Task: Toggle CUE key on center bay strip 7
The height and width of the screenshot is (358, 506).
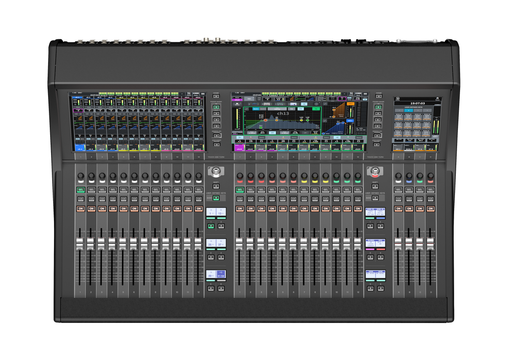Action: point(304,198)
